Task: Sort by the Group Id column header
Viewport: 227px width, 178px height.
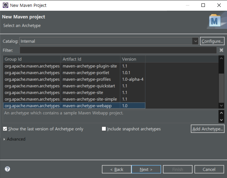Action: coord(32,59)
